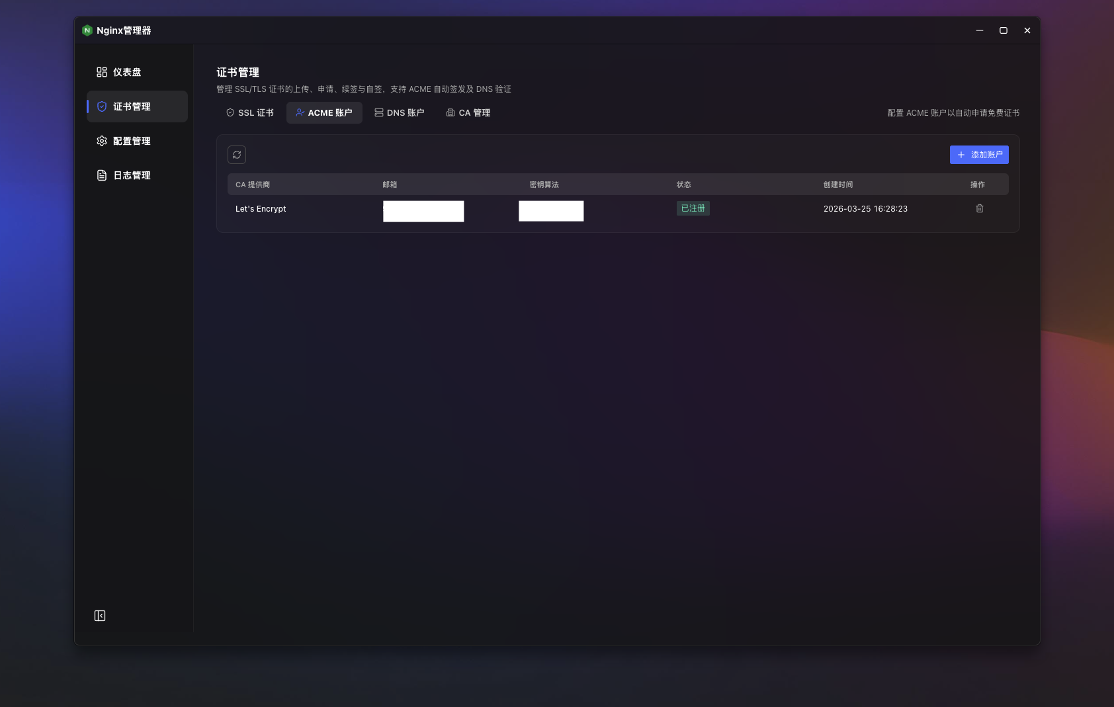This screenshot has height=707, width=1114.
Task: Open the DNS 账户 tab
Action: tap(400, 112)
